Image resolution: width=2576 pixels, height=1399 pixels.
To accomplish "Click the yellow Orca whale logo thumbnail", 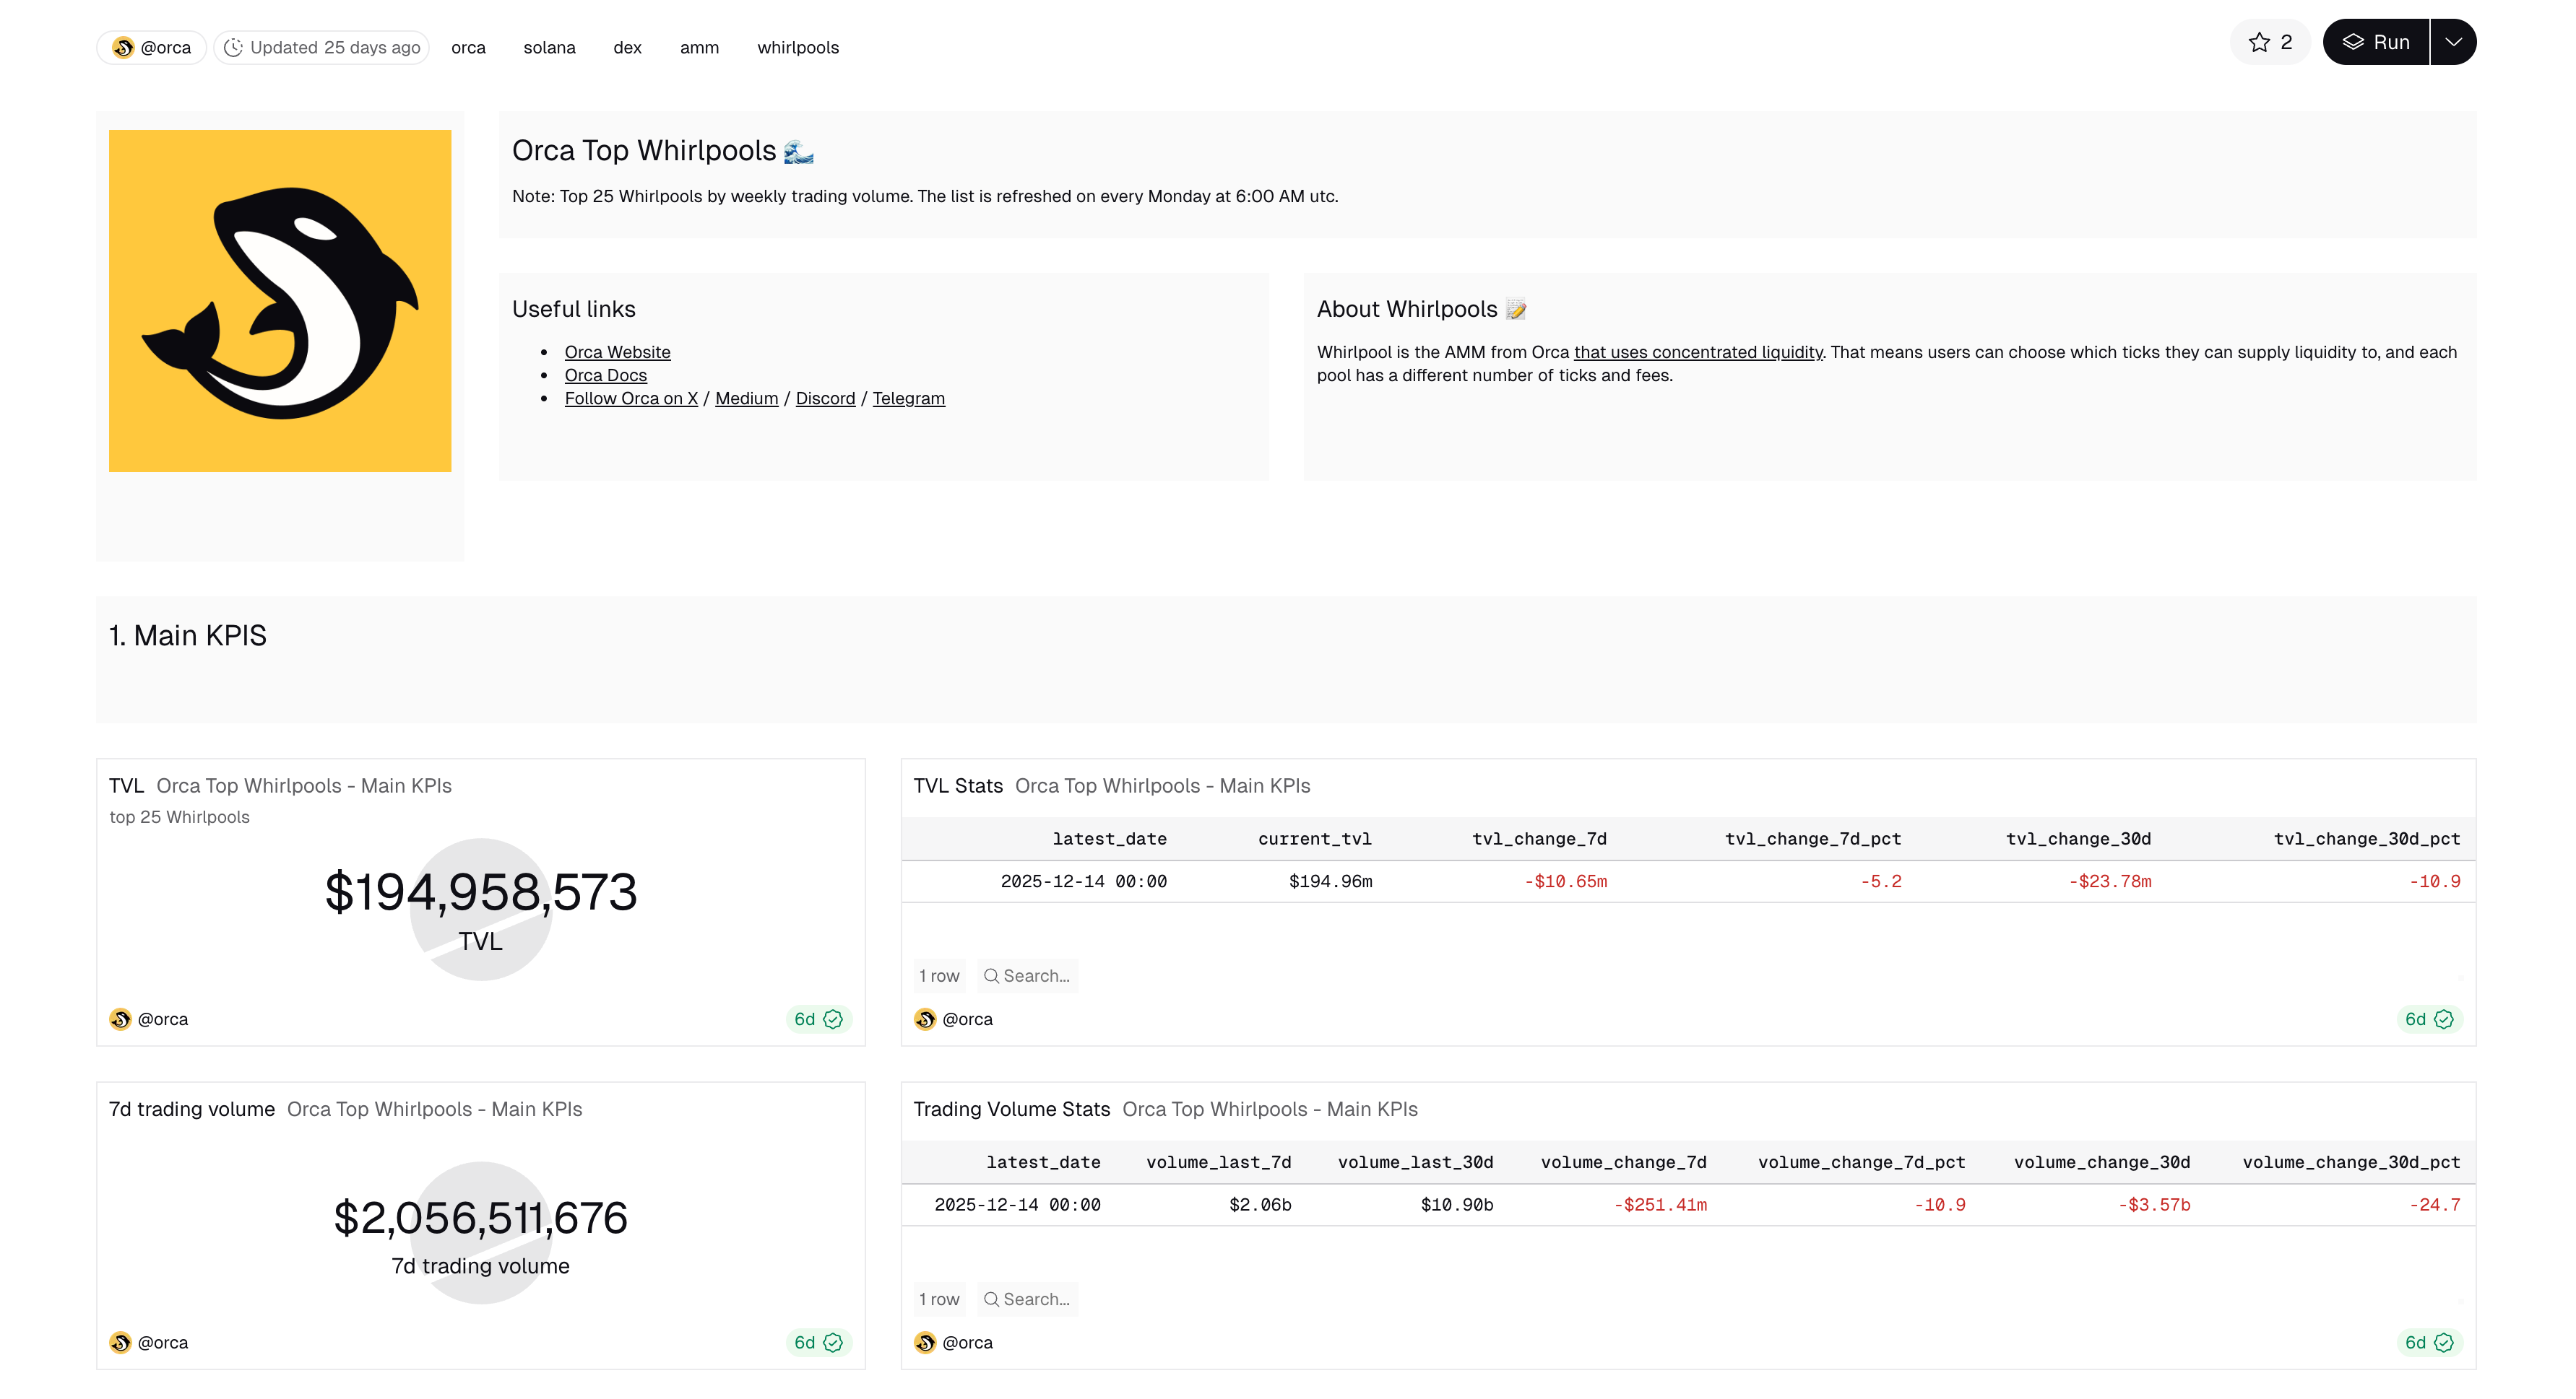I will pyautogui.click(x=280, y=299).
